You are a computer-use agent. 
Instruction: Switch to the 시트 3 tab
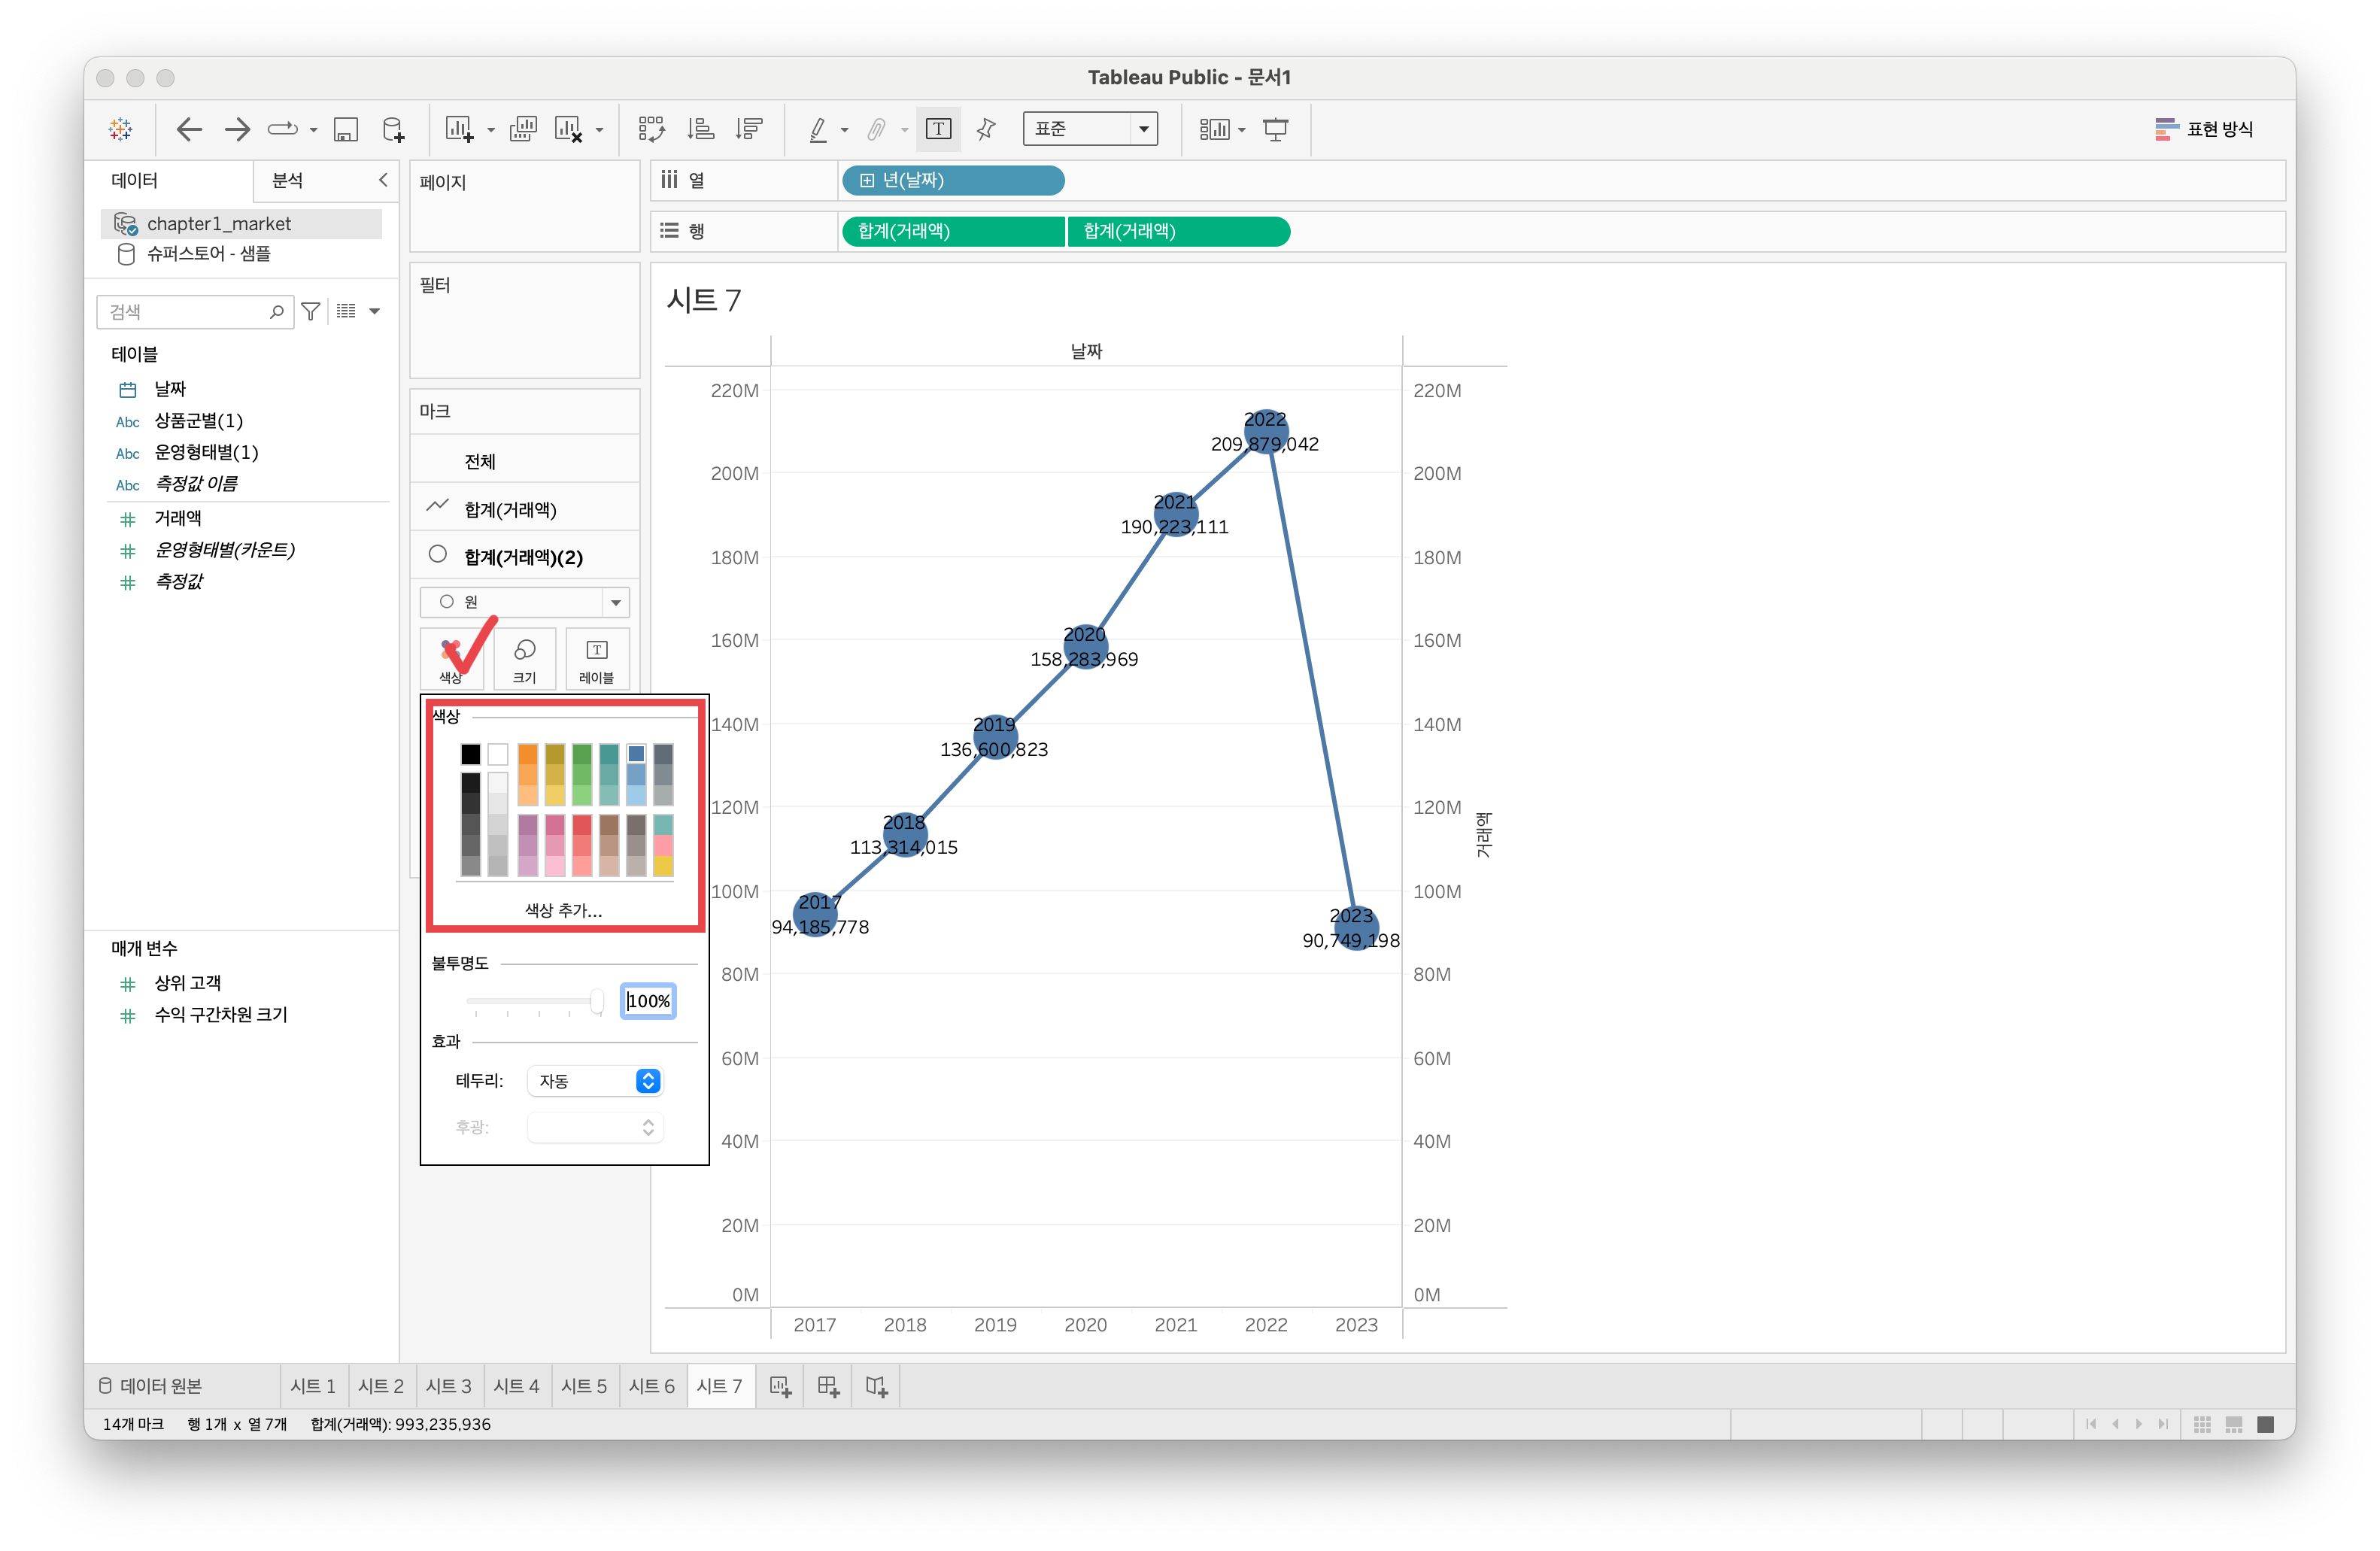(x=448, y=1386)
